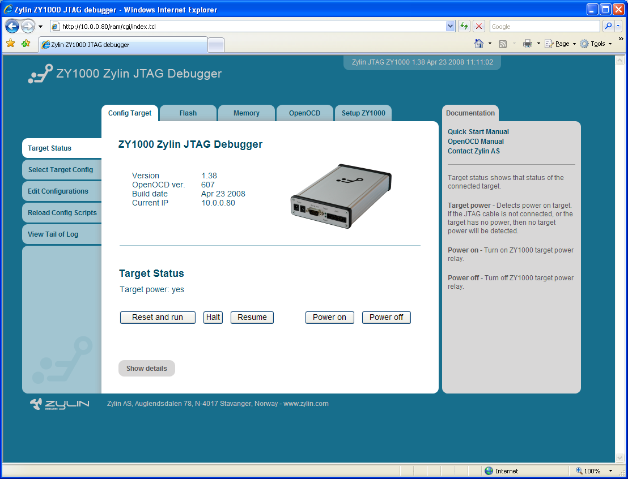The width and height of the screenshot is (628, 479).
Task: Click the Google search box
Action: [x=545, y=27]
